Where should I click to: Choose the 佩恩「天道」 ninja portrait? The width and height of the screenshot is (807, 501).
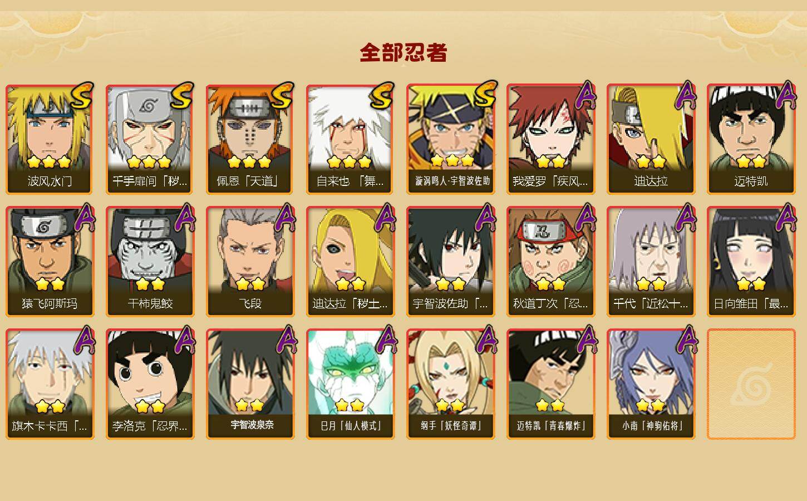pos(250,139)
